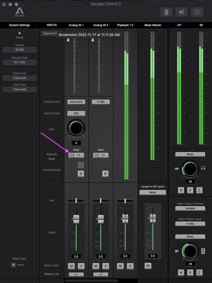Open Analog Level Instrument dropdown
212x283 pixels.
pyautogui.click(x=76, y=102)
